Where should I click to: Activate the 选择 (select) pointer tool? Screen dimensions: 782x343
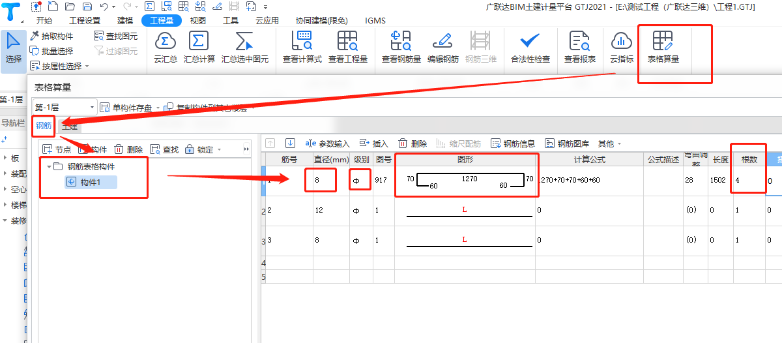pyautogui.click(x=14, y=48)
